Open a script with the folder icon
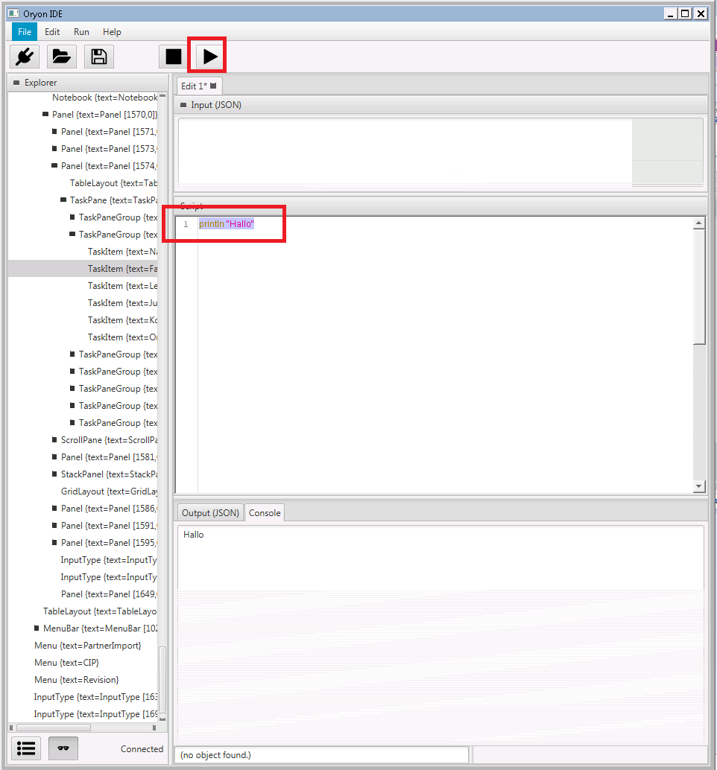717x770 pixels. (x=62, y=57)
